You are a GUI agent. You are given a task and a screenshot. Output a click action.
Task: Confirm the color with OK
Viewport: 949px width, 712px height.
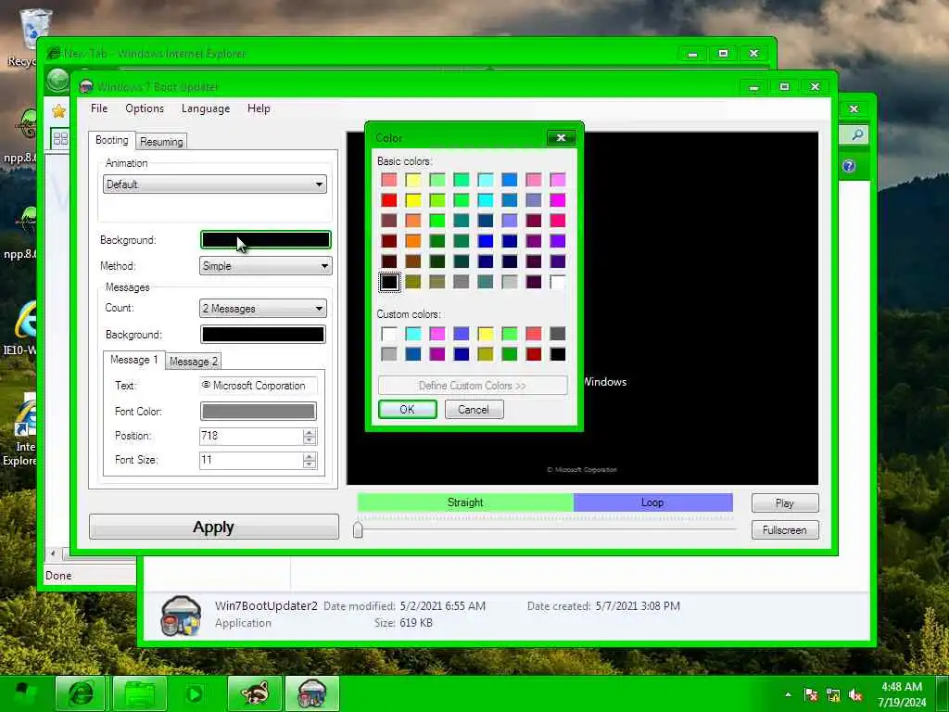(408, 410)
